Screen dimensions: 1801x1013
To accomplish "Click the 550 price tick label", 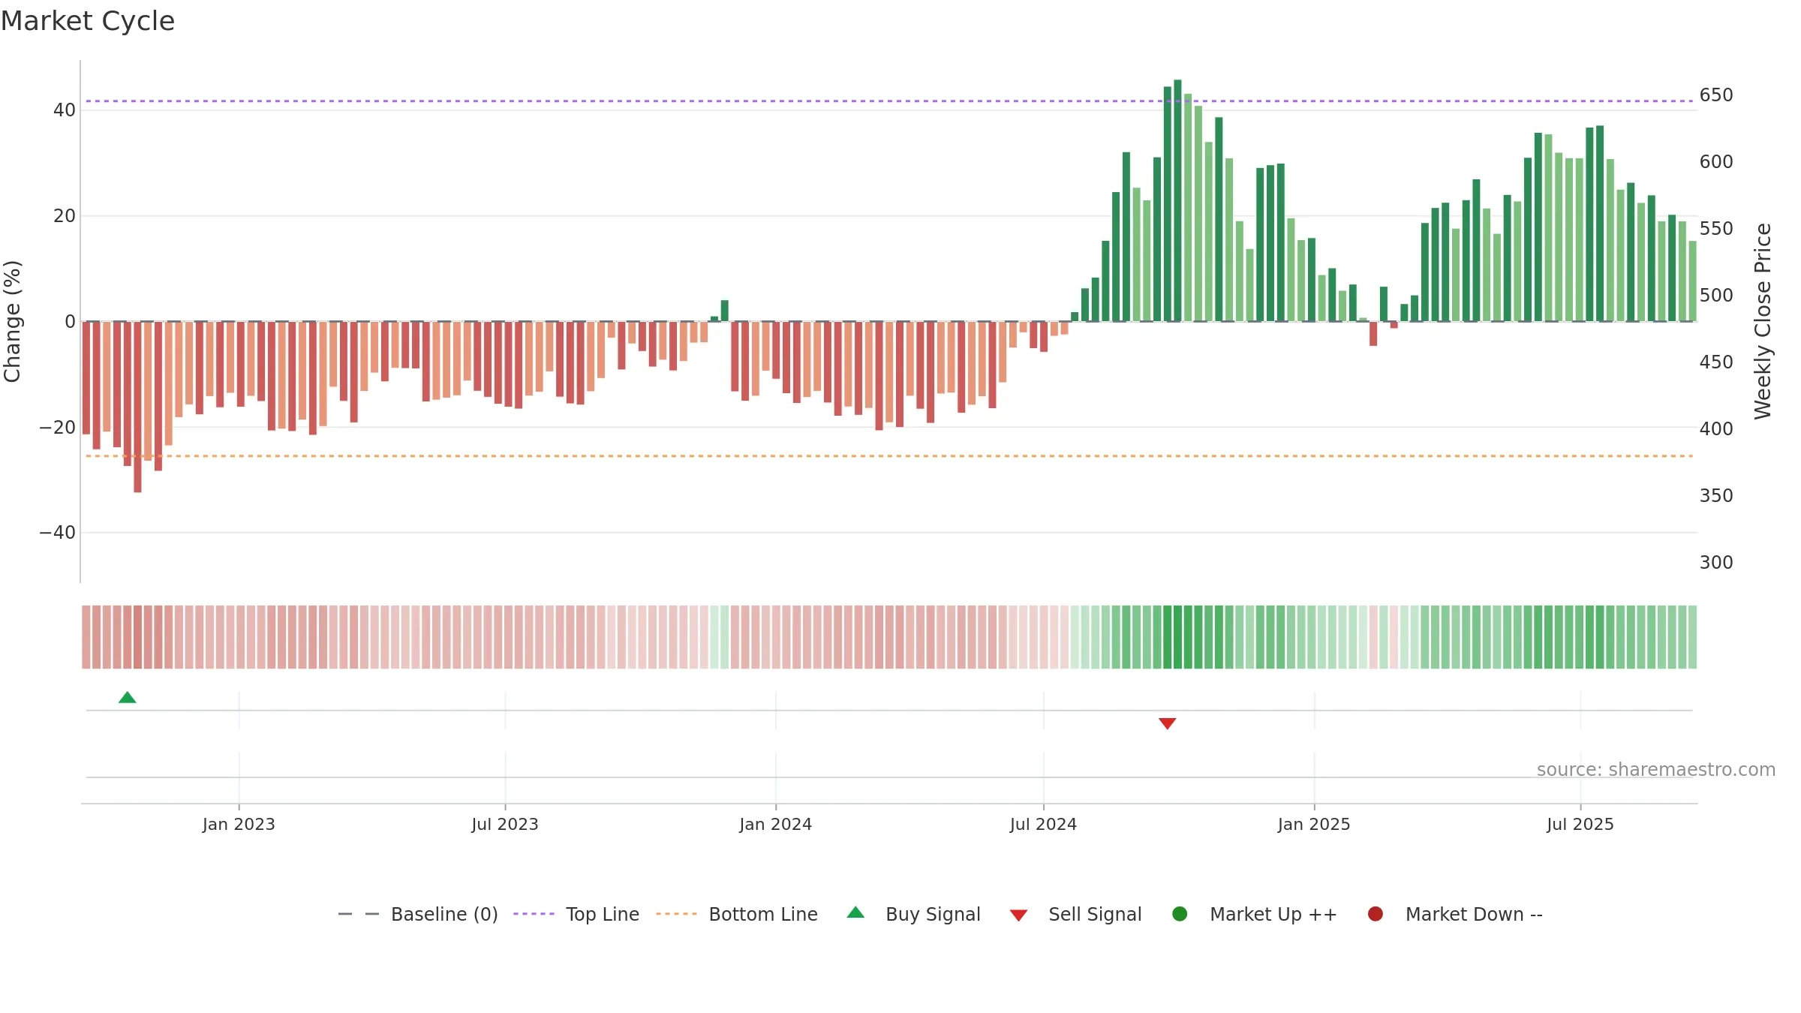I will click(1716, 229).
